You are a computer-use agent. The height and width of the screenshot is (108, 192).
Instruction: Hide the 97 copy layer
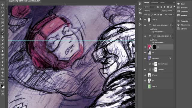pos(145,75)
